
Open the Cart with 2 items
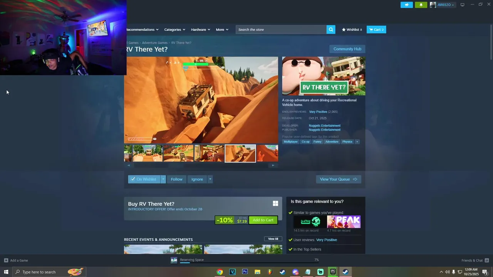pyautogui.click(x=376, y=30)
